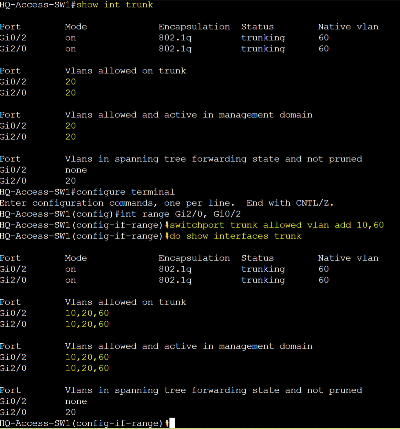
Task: Click the 'Enter configuration commands' message line
Action: click(x=167, y=203)
